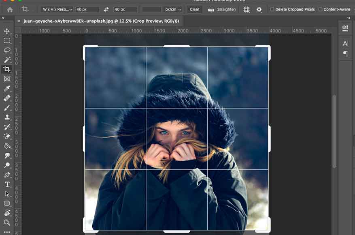Expand the px/cm resolution units dropdown
This screenshot has height=235, width=355.
[x=173, y=9]
